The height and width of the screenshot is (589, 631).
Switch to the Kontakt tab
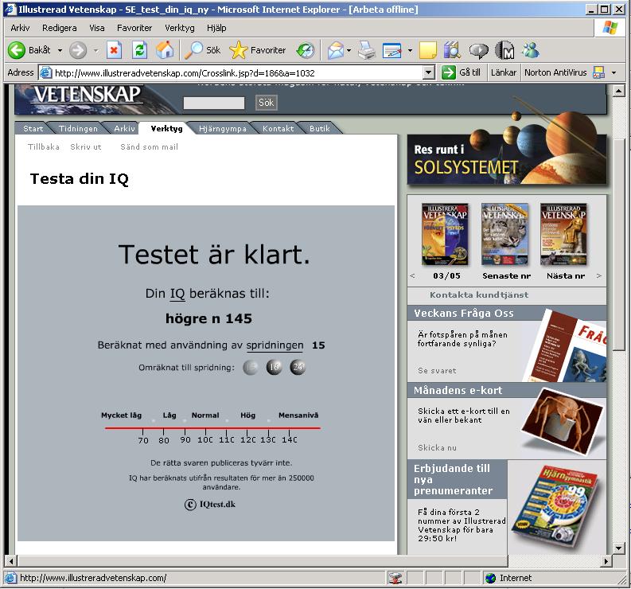pyautogui.click(x=278, y=128)
